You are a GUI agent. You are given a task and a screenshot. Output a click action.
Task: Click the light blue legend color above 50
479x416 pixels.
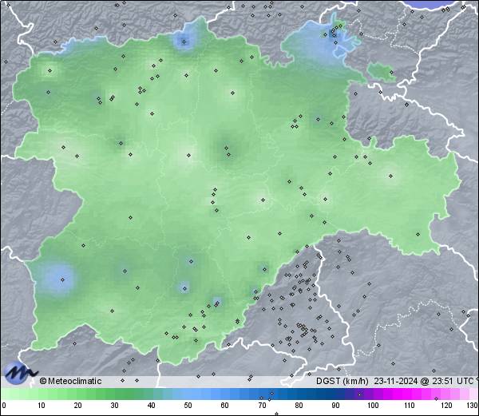click(x=188, y=394)
